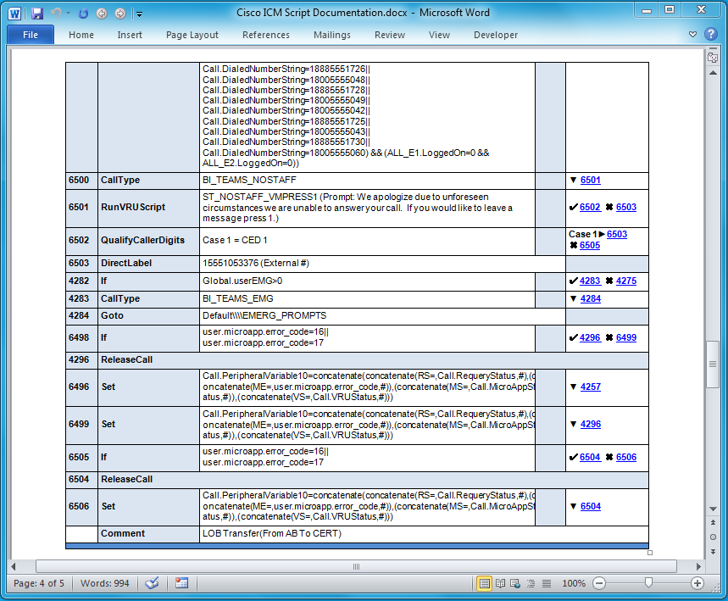The image size is (728, 601).
Task: Open the Page Layout ribbon tab
Action: (x=192, y=35)
